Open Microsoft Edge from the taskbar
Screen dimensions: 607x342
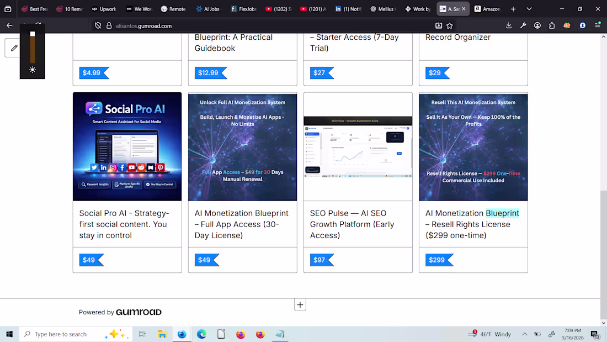(201, 334)
